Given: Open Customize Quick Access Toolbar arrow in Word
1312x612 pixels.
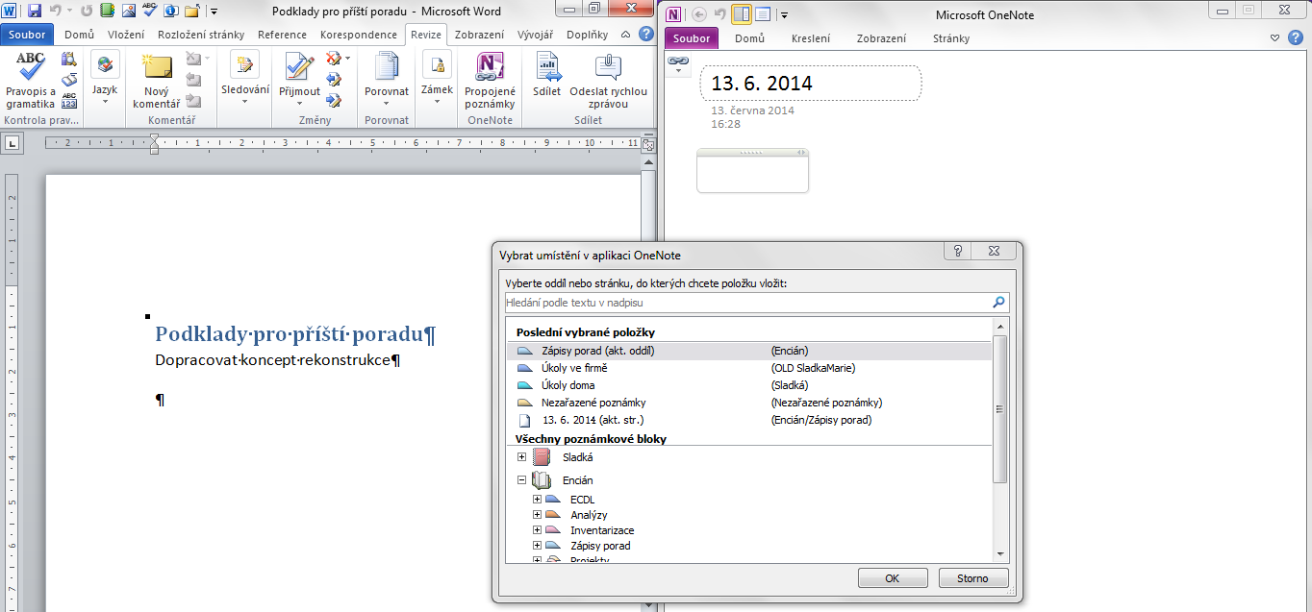Looking at the screenshot, I should coord(213,12).
